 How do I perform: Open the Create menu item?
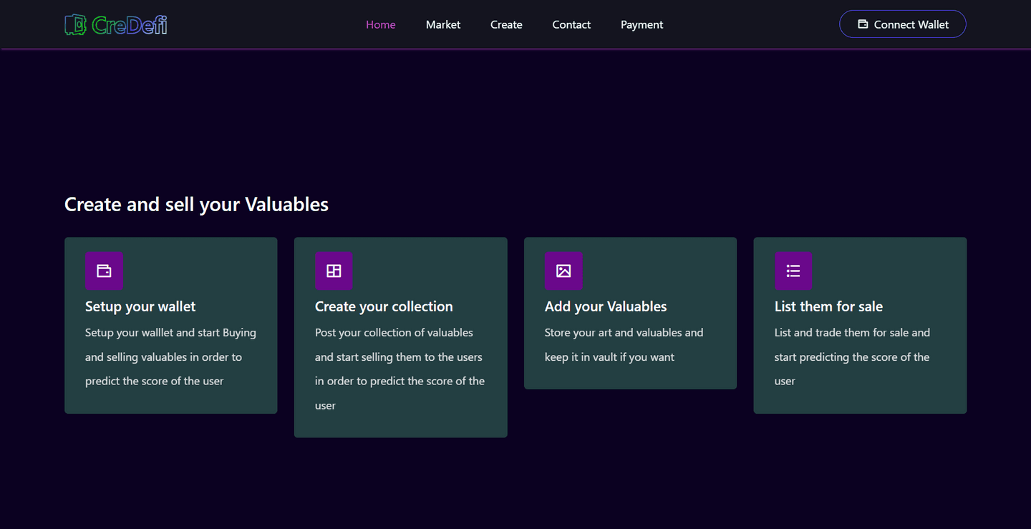pyautogui.click(x=506, y=24)
